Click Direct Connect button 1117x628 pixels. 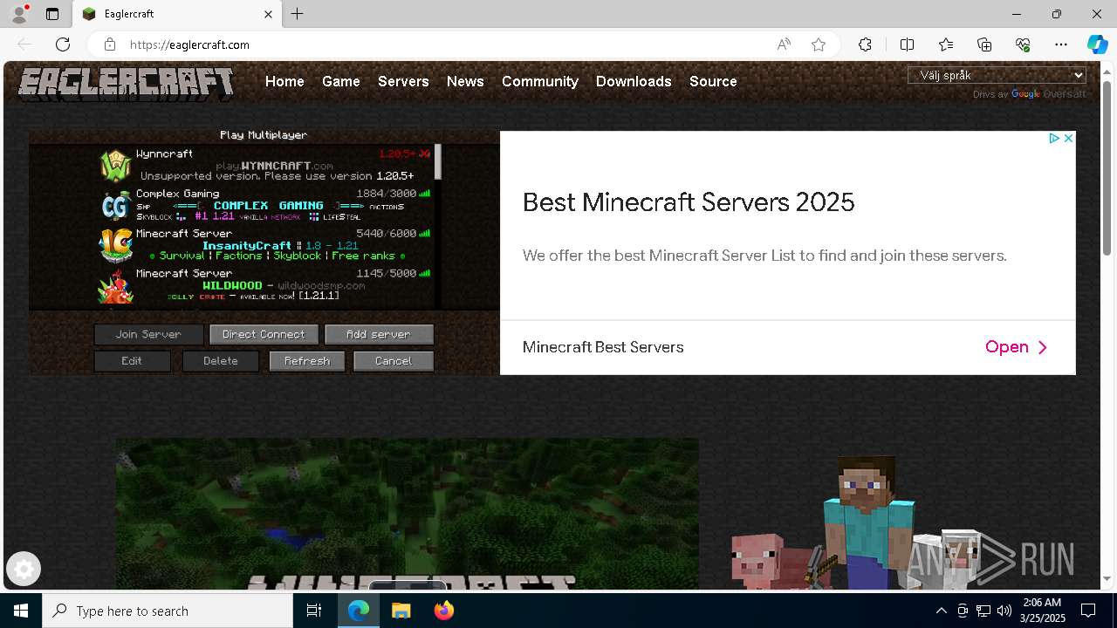264,334
